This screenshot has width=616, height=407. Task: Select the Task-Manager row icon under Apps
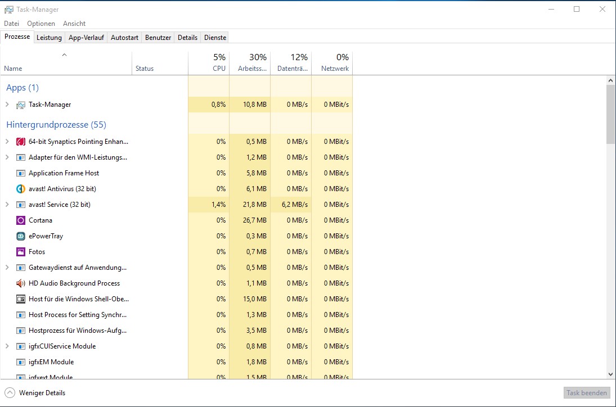pyautogui.click(x=21, y=105)
